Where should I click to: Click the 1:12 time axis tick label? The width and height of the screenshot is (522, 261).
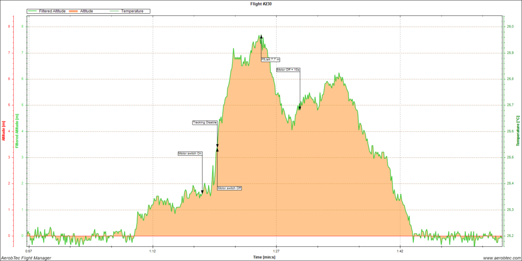point(152,251)
